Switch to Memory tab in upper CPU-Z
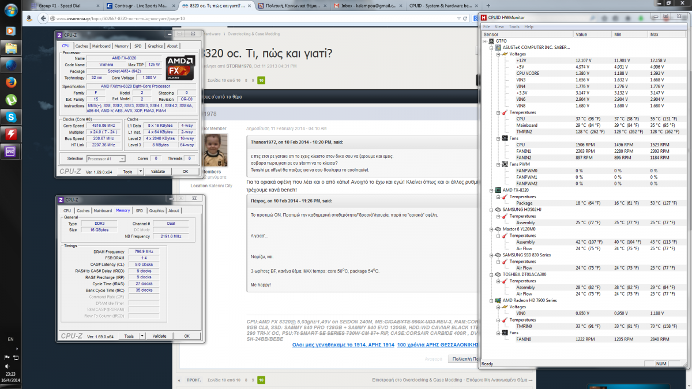 [121, 46]
